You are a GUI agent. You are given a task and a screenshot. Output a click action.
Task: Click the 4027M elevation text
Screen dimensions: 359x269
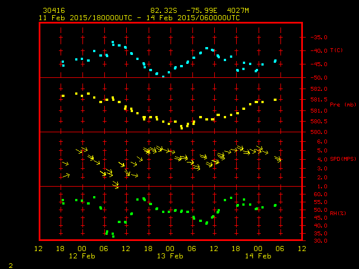[x=238, y=11]
